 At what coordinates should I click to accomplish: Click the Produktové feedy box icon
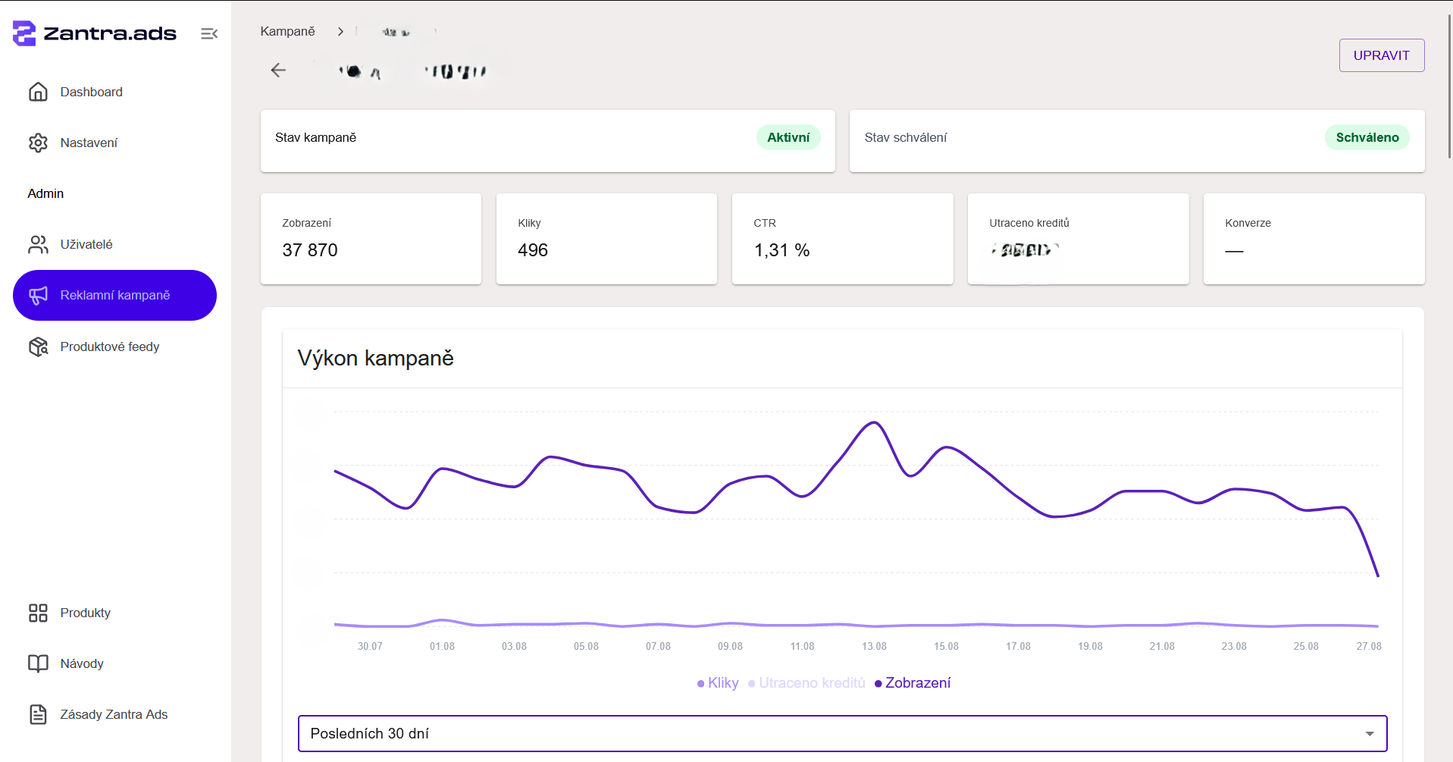(x=38, y=347)
